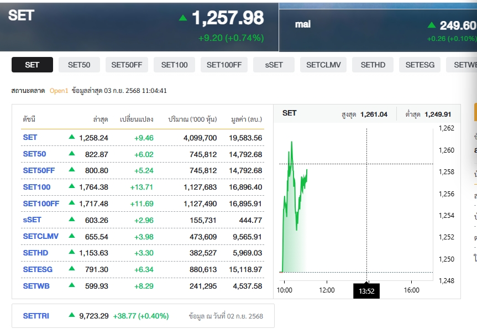Screen dimensions: 477x334
Task: Click the SET index banner at top
Action: click(138, 25)
